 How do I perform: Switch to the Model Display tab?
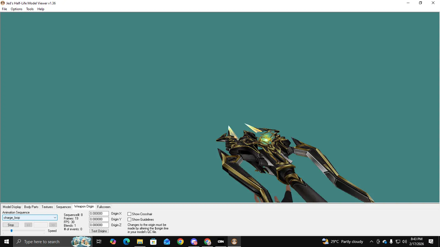[x=12, y=207]
